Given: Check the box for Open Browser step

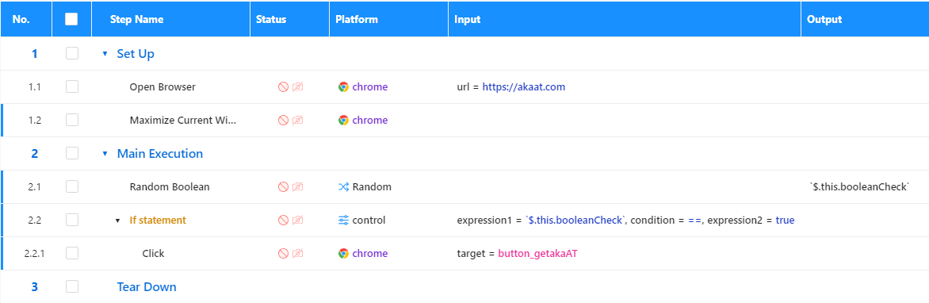Looking at the screenshot, I should (71, 86).
